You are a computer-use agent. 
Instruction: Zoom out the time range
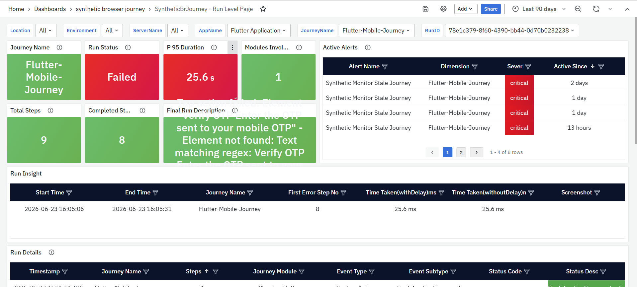click(578, 9)
